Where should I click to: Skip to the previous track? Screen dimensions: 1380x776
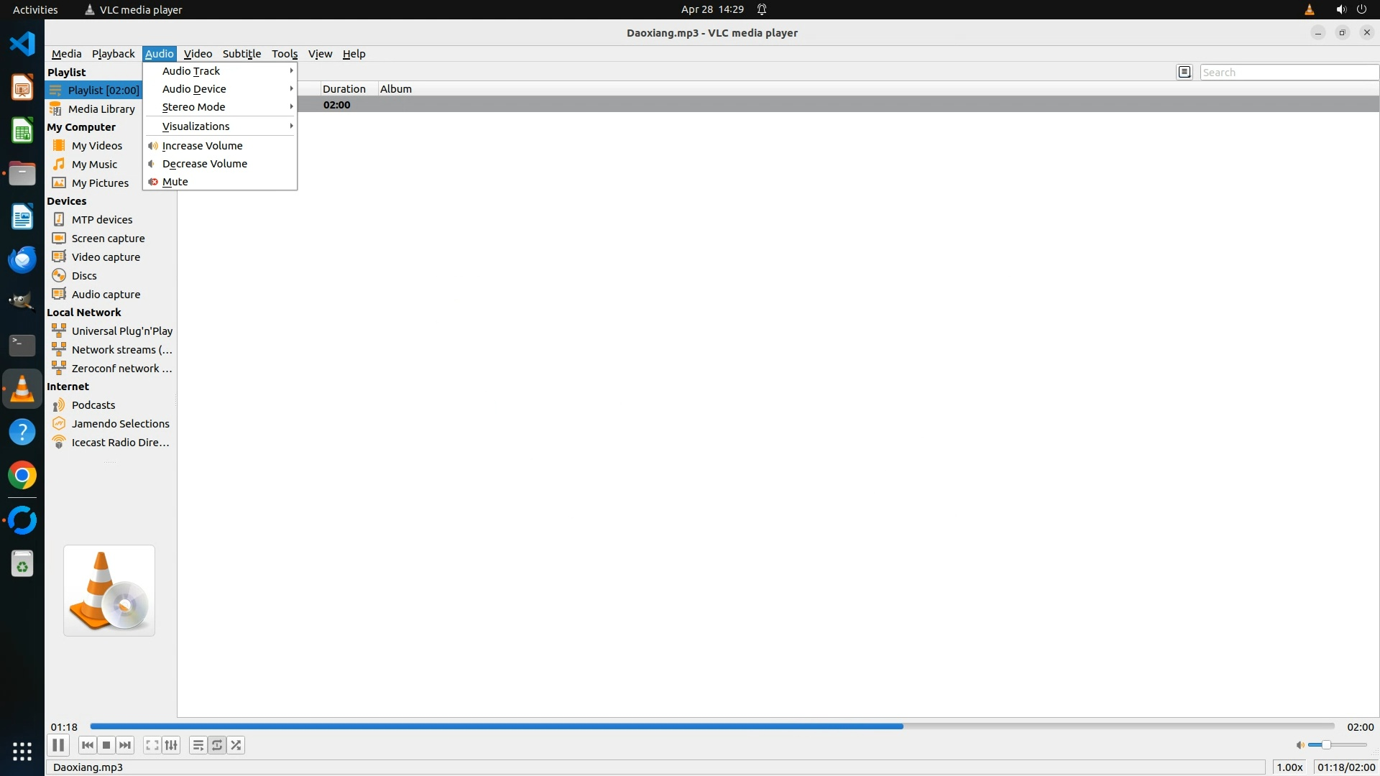[x=88, y=745]
